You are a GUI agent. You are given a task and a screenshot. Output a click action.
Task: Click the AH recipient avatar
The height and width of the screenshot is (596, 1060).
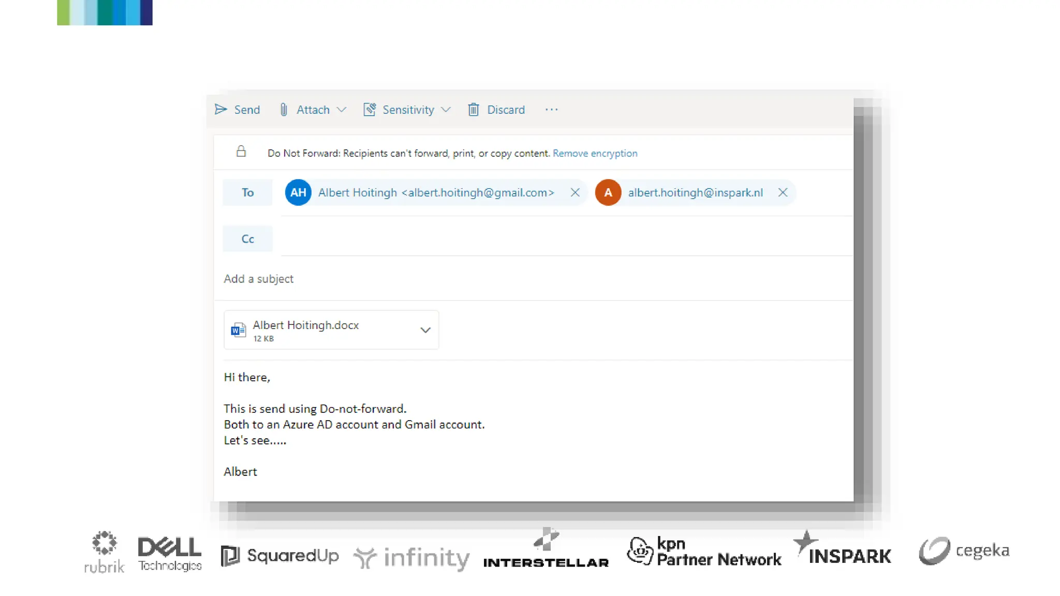(x=298, y=192)
